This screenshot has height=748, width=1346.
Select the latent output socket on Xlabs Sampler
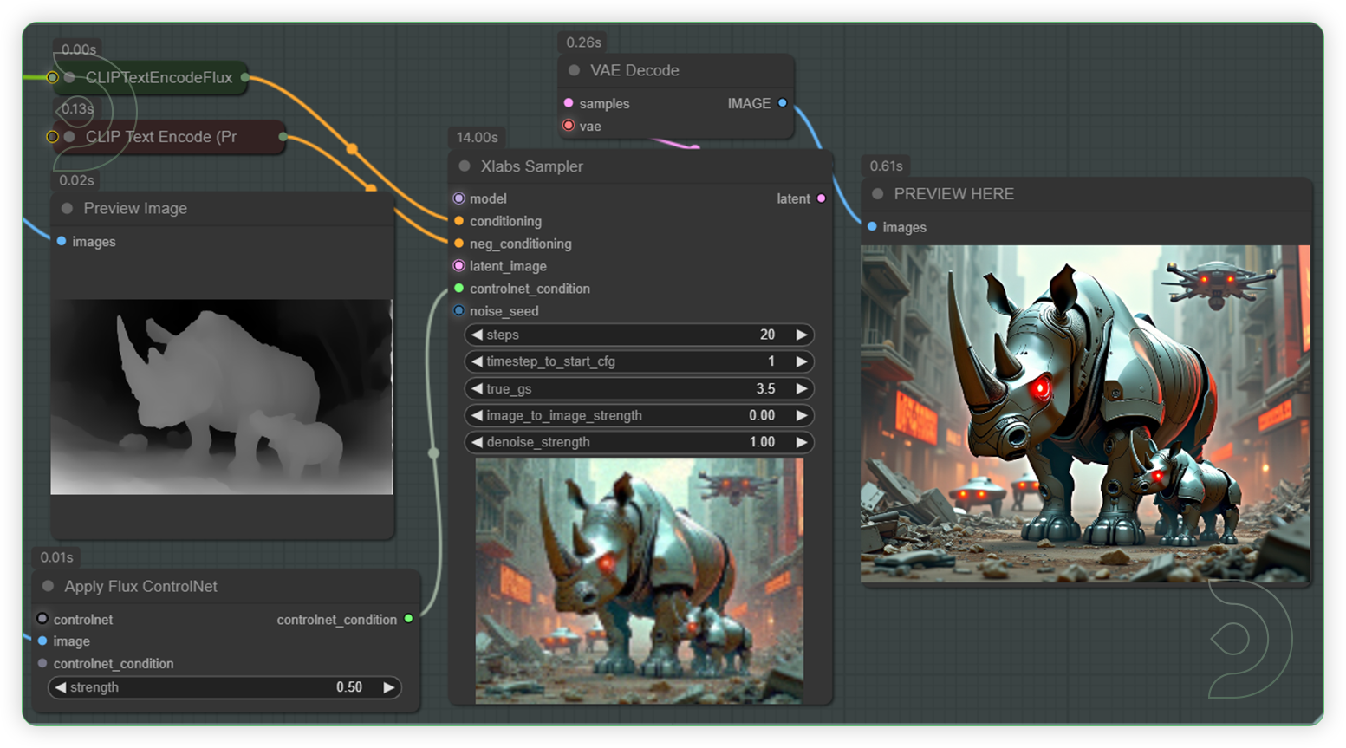(x=821, y=198)
